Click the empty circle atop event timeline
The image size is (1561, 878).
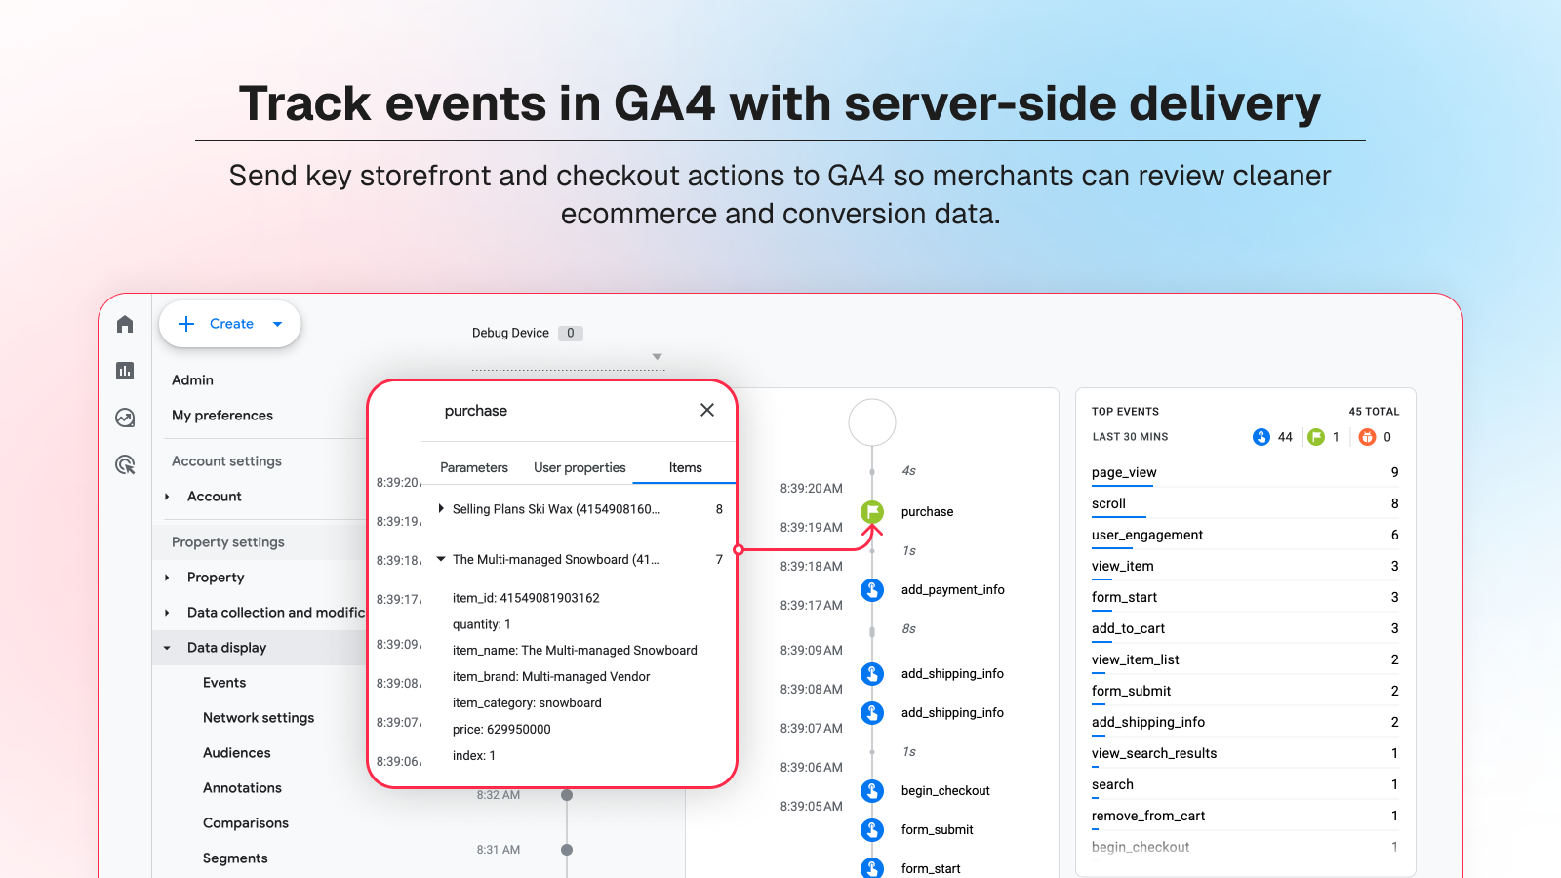pyautogui.click(x=872, y=422)
